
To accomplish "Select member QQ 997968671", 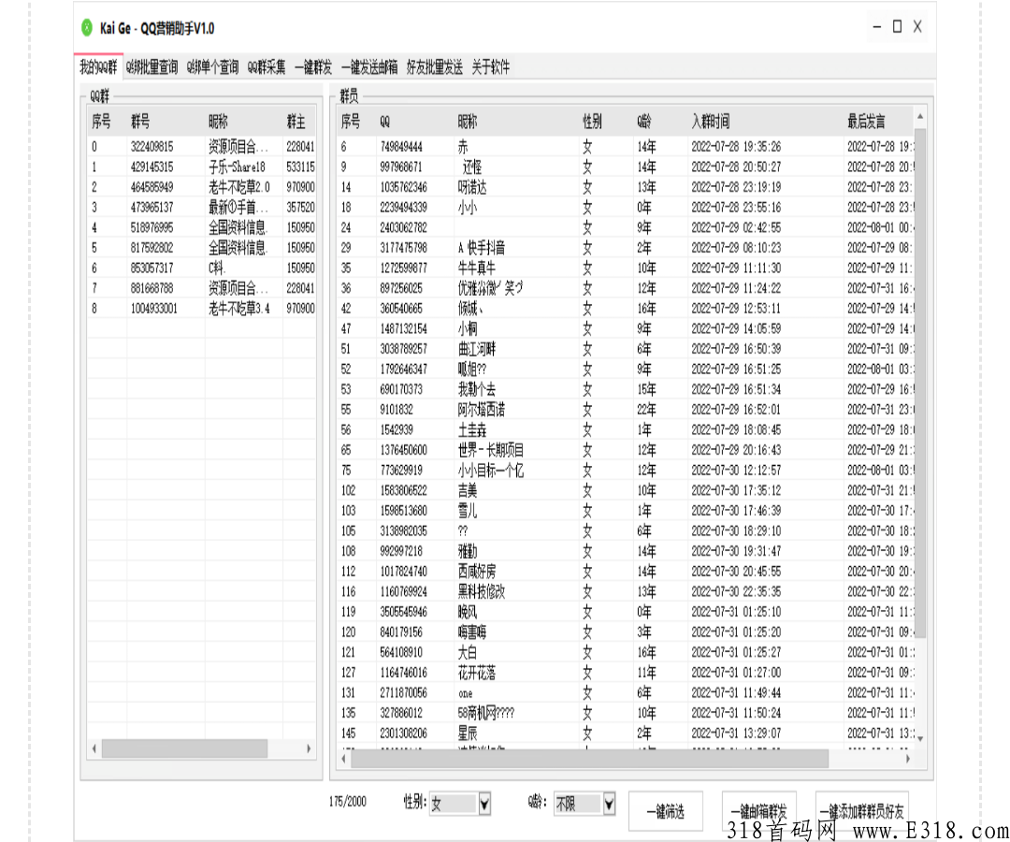I will pyautogui.click(x=625, y=167).
